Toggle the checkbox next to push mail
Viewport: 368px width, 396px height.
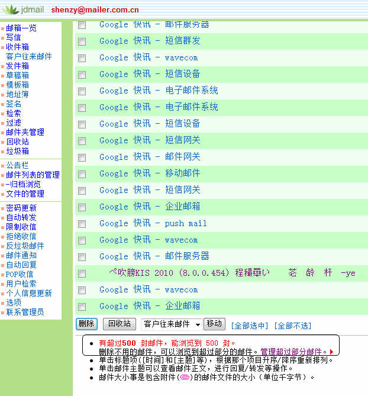click(x=82, y=224)
